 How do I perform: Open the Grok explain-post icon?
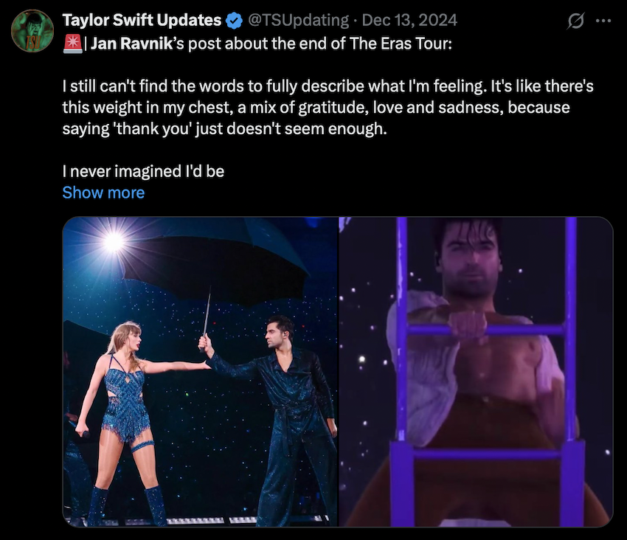click(575, 21)
